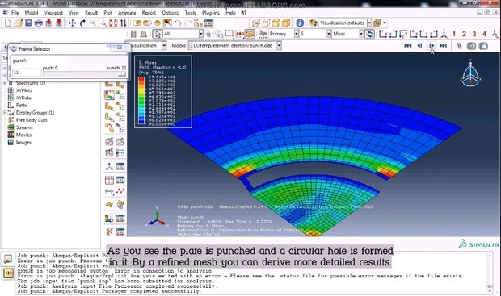Select XYData in the results tree
This screenshot has width=501, height=296.
tap(23, 98)
